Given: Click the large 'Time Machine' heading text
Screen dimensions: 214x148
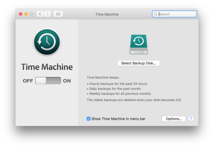Looking at the screenshot, I should (47, 67).
